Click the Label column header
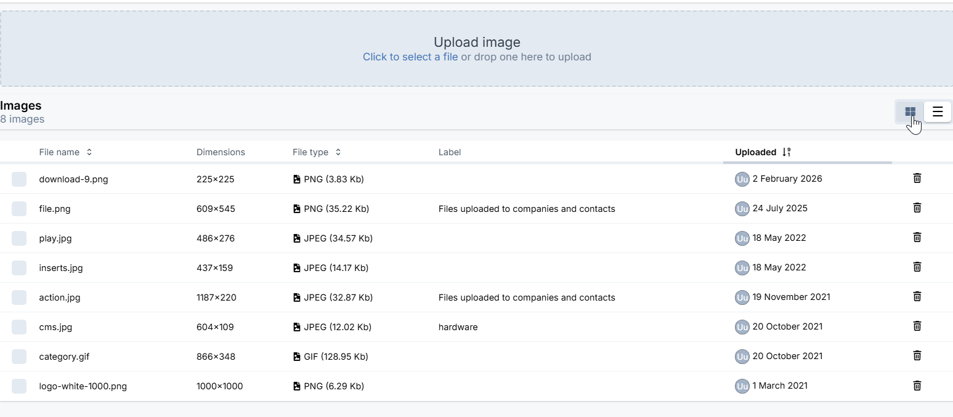The height and width of the screenshot is (417, 953). pyautogui.click(x=450, y=152)
